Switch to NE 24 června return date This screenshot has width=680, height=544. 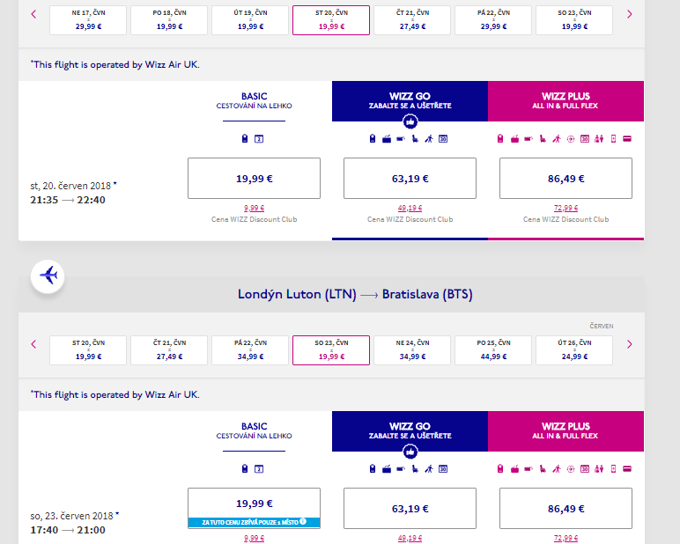pos(412,349)
